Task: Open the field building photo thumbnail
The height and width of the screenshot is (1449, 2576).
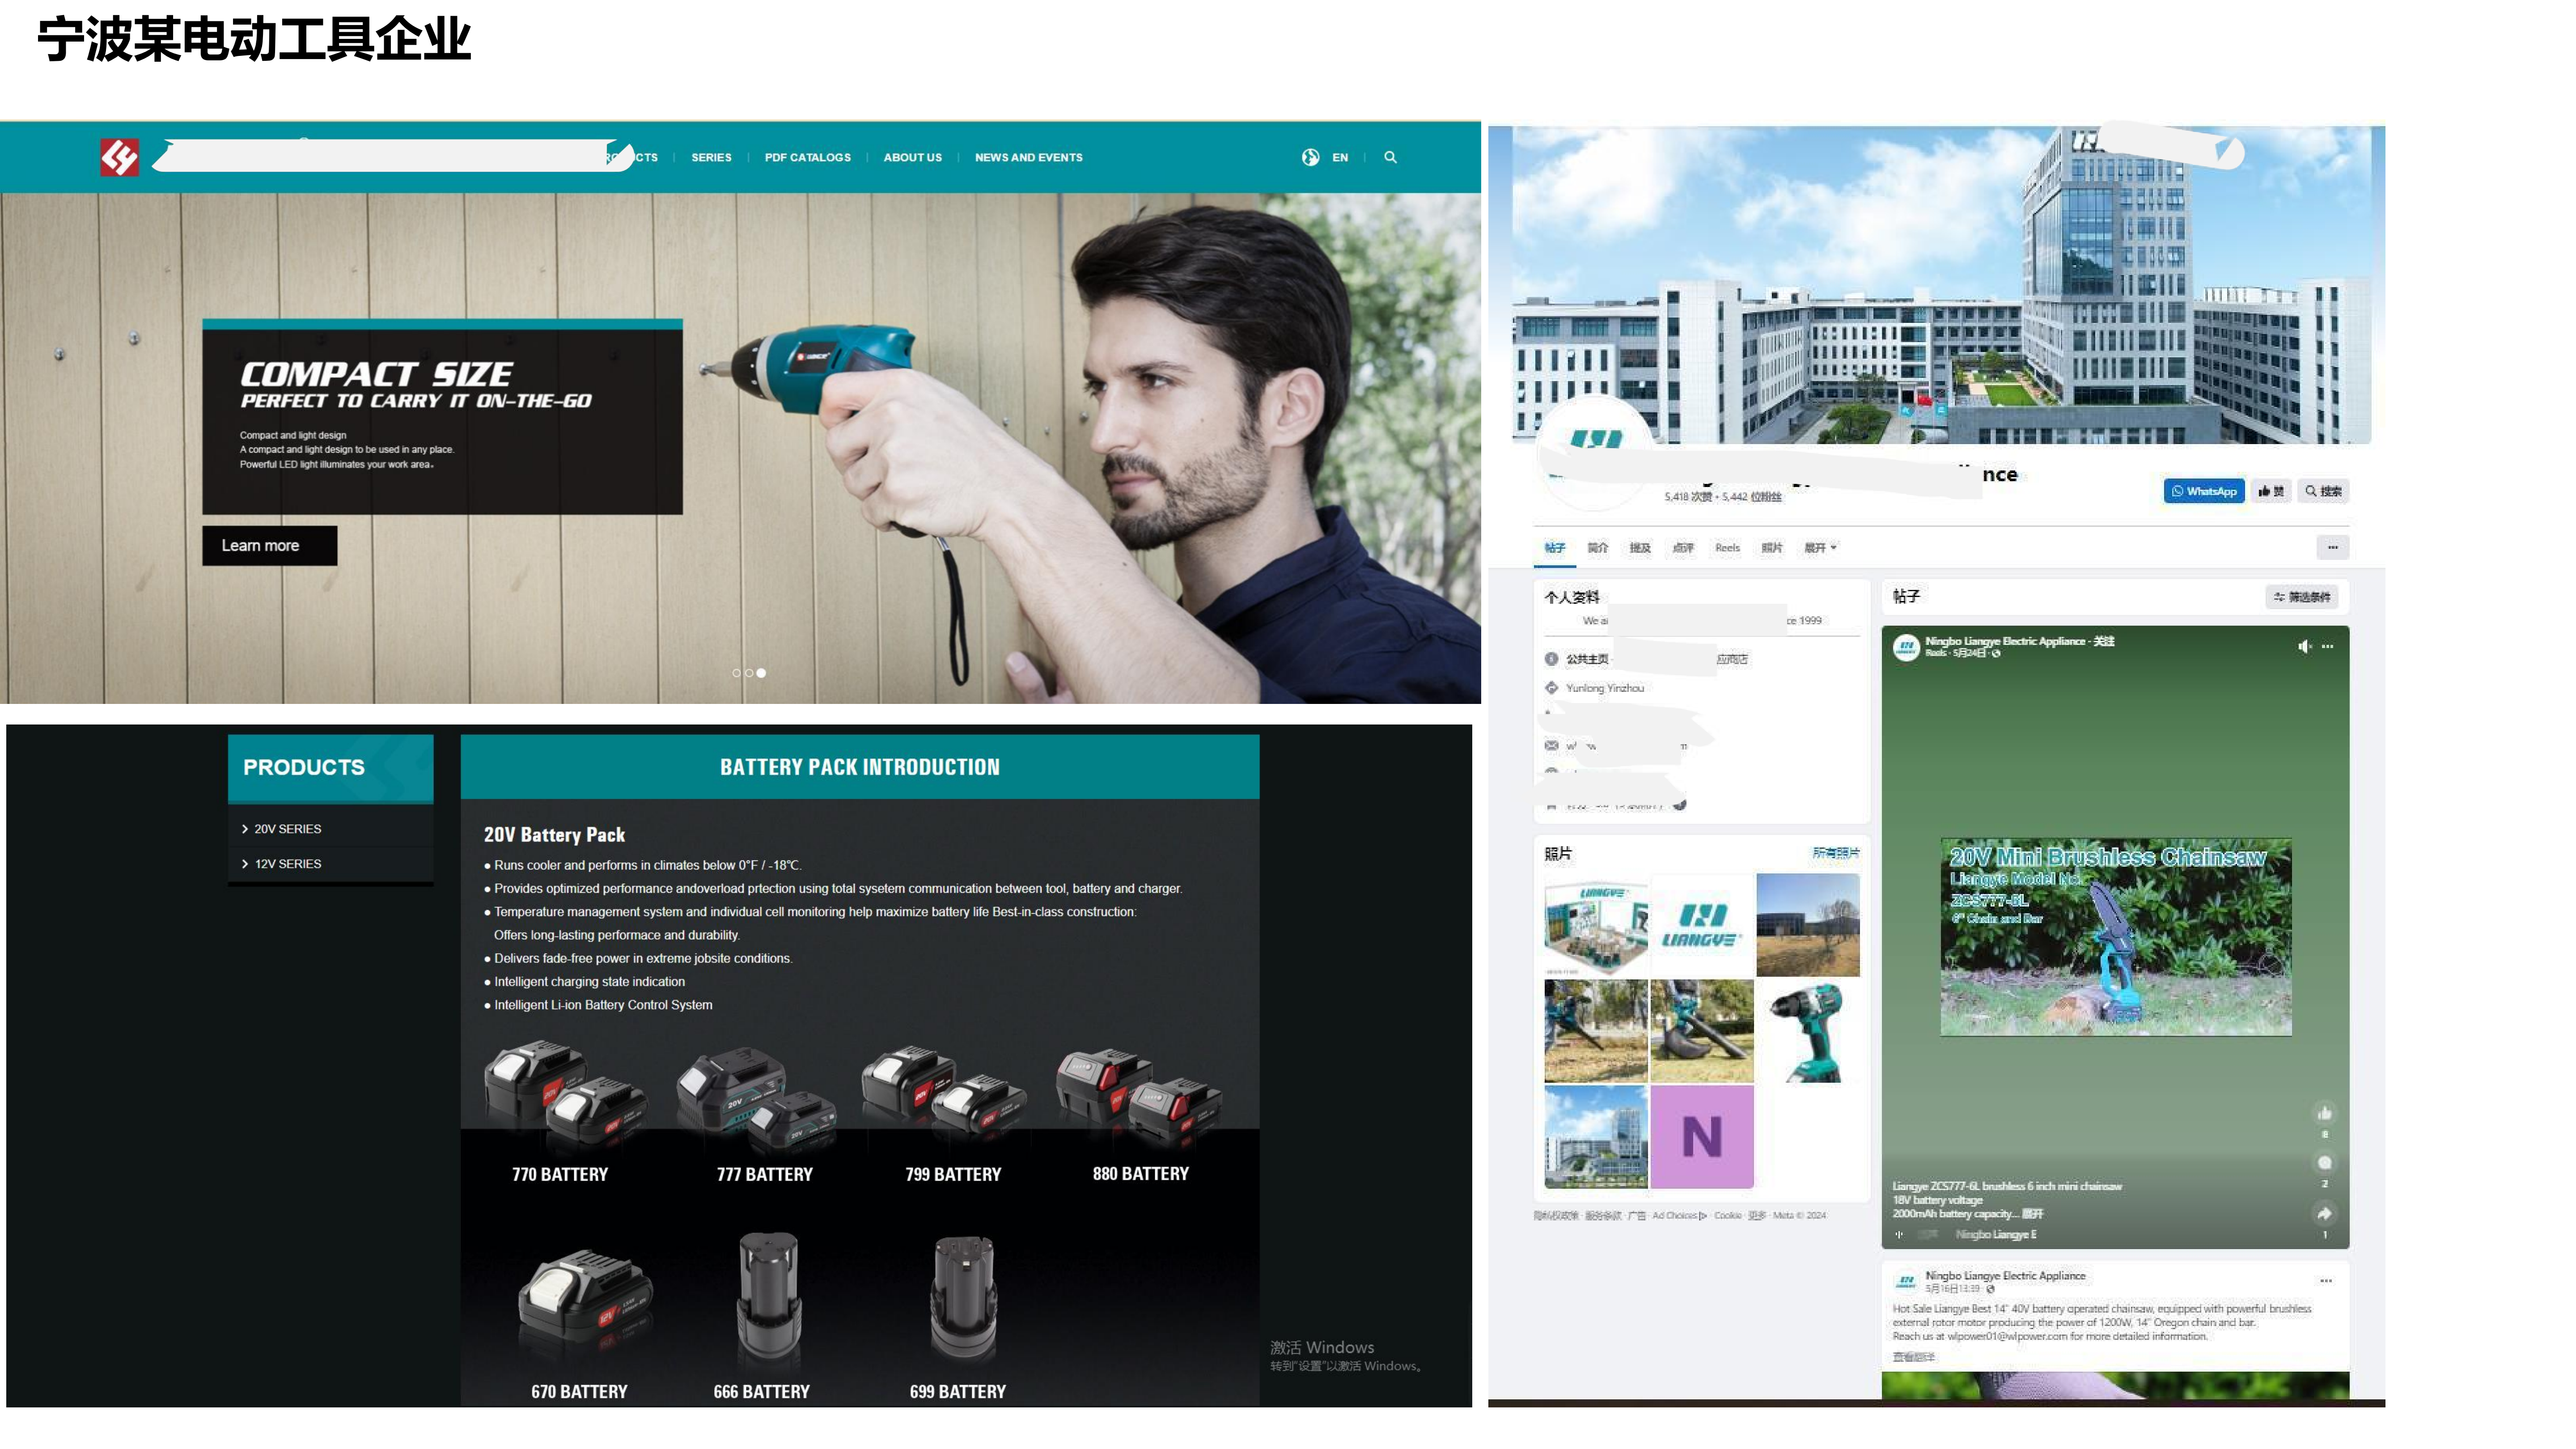Action: [x=1808, y=925]
